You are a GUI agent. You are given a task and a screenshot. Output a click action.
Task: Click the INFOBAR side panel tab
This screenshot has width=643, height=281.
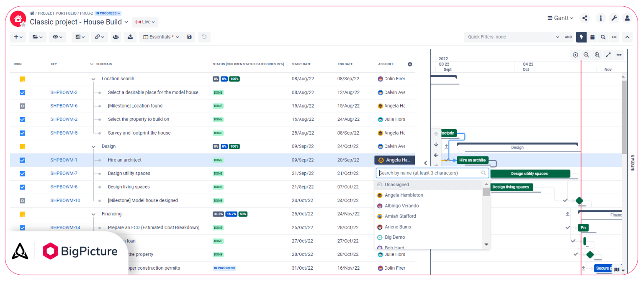(633, 163)
